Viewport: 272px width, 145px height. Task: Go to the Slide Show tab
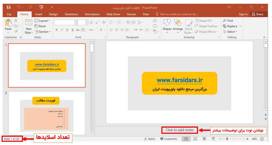point(113,14)
